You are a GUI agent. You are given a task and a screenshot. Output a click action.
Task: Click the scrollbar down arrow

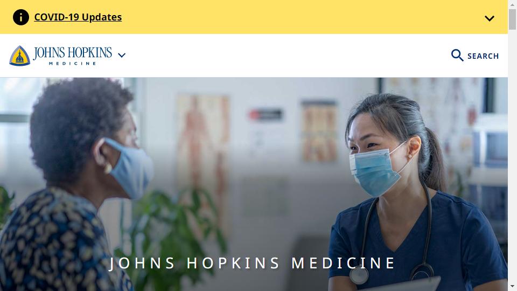[x=512, y=287]
